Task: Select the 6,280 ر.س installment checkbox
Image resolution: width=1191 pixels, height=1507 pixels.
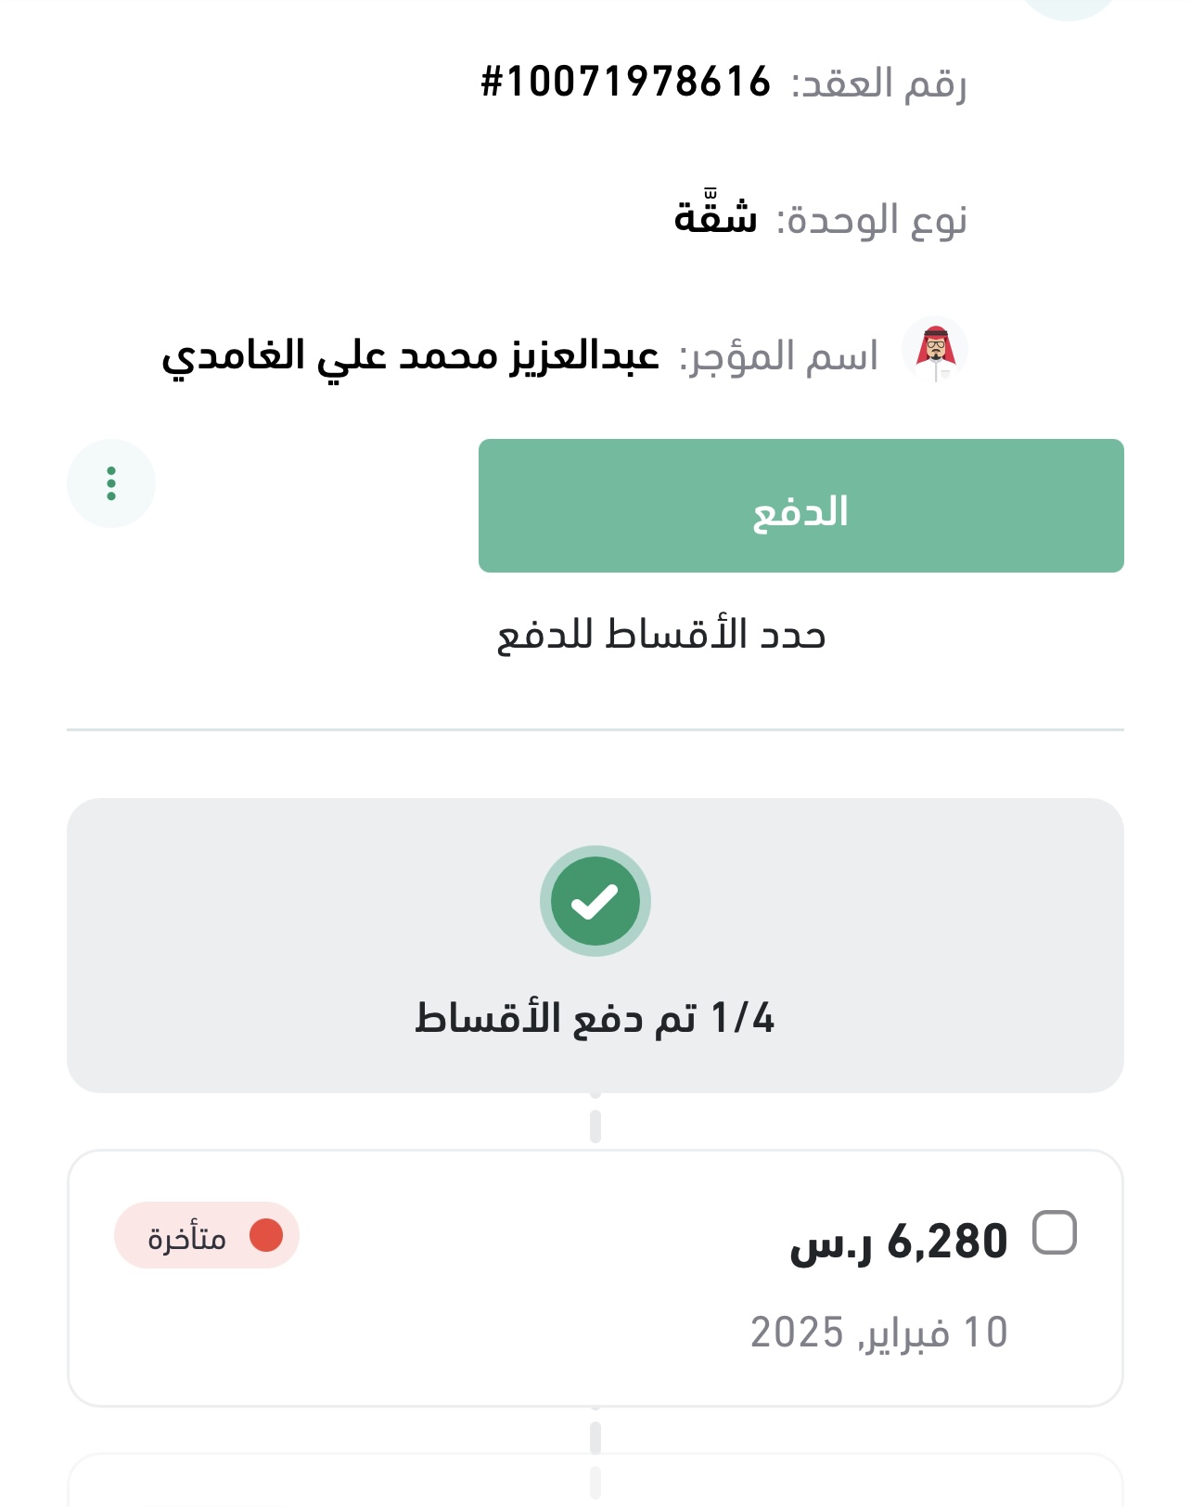Action: point(1055,1233)
